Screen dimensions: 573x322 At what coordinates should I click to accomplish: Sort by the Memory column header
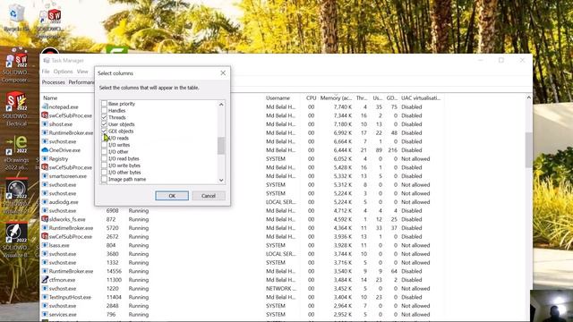[x=336, y=97]
